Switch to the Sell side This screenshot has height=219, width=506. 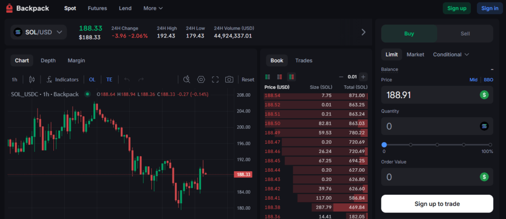(x=465, y=34)
